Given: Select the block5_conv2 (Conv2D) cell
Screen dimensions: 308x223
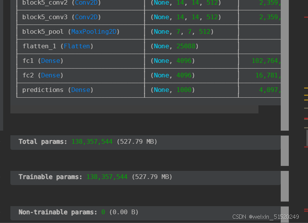Looking at the screenshot, I should 81,5.
